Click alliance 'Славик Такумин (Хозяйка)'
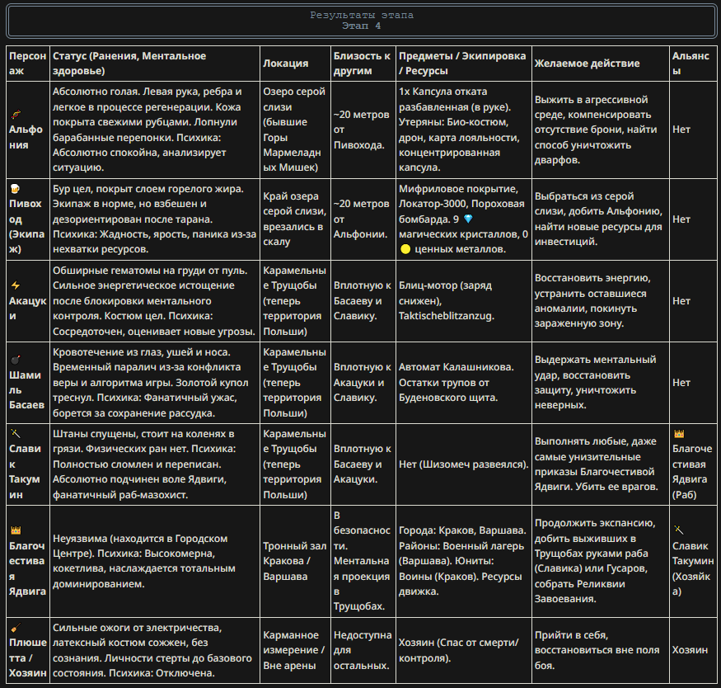This screenshot has height=688, width=721. (x=693, y=568)
